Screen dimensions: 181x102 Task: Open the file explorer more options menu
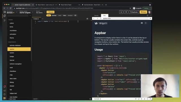coord(30,16)
